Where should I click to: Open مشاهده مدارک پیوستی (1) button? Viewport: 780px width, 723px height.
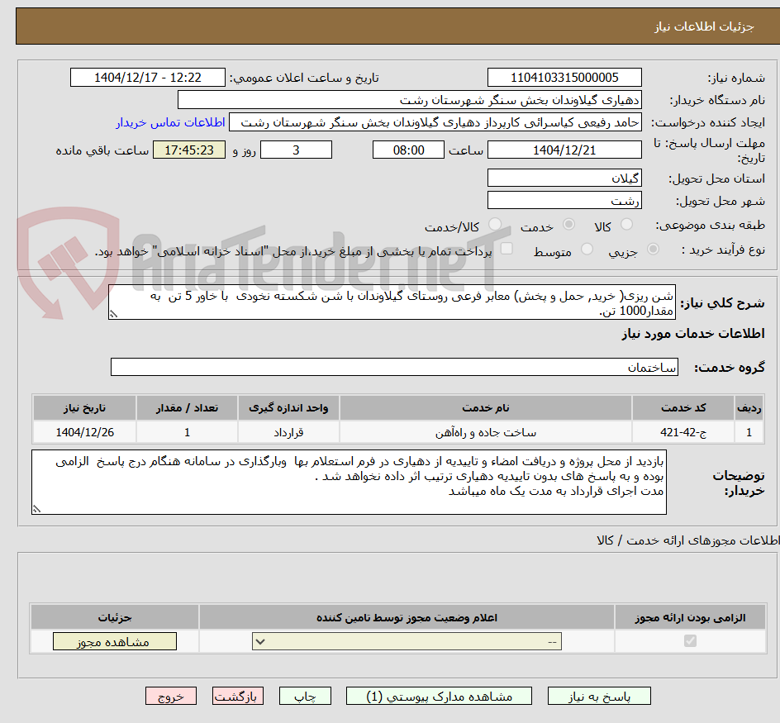tap(439, 696)
